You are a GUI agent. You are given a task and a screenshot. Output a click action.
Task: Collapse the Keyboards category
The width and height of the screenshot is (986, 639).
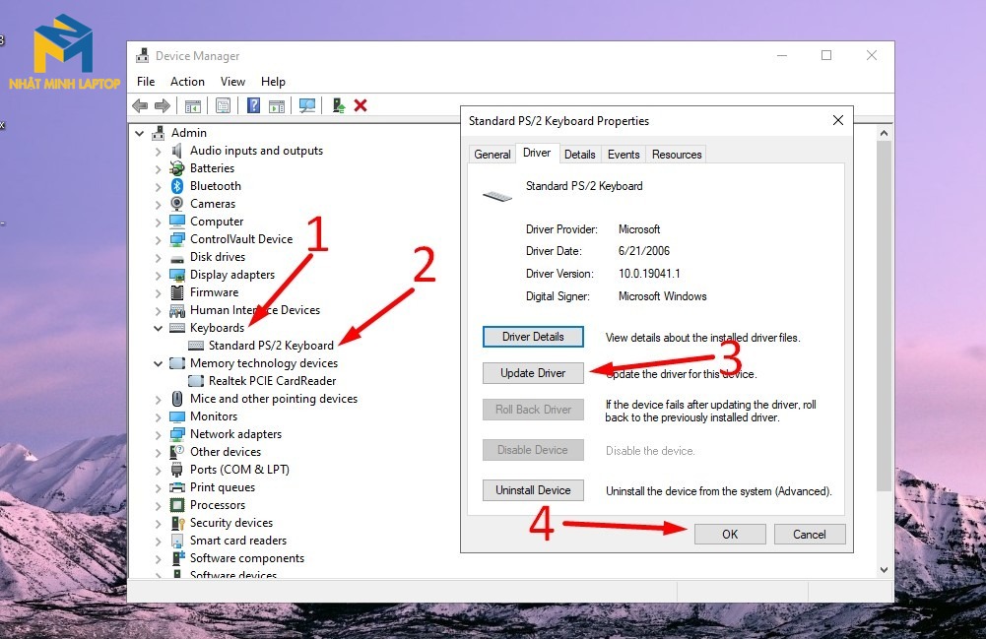click(x=158, y=328)
